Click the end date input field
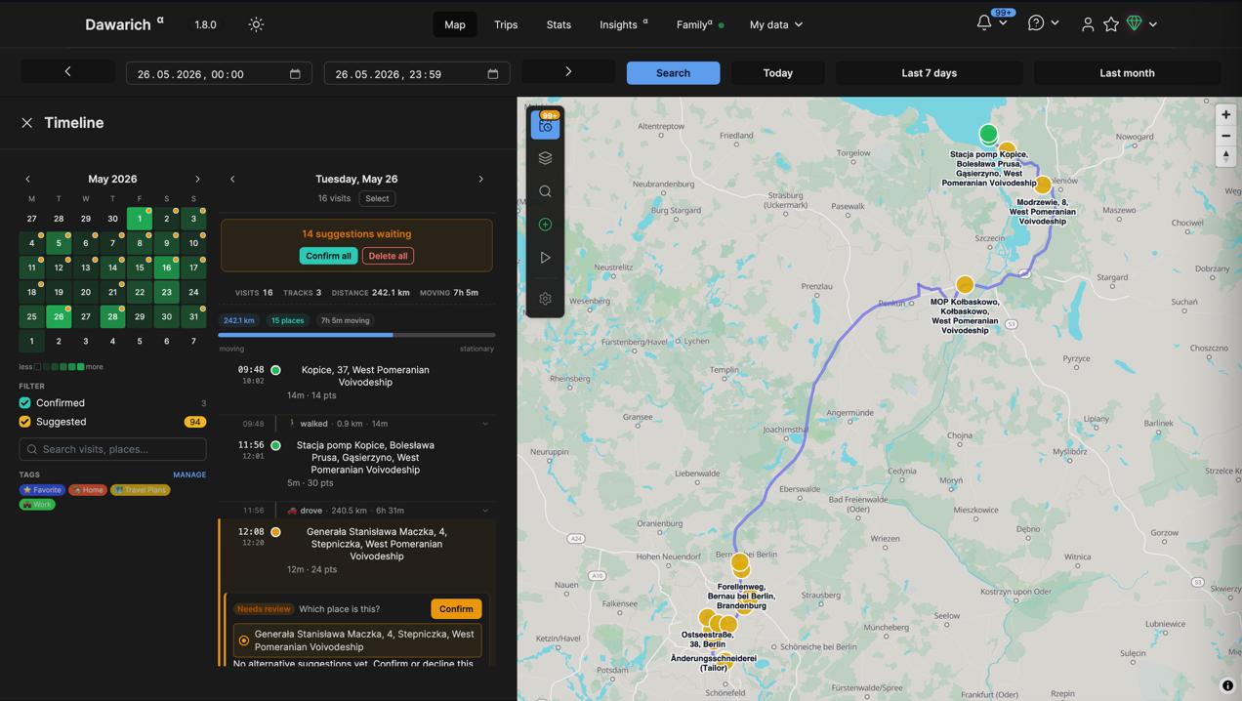This screenshot has height=701, width=1242. coord(417,73)
